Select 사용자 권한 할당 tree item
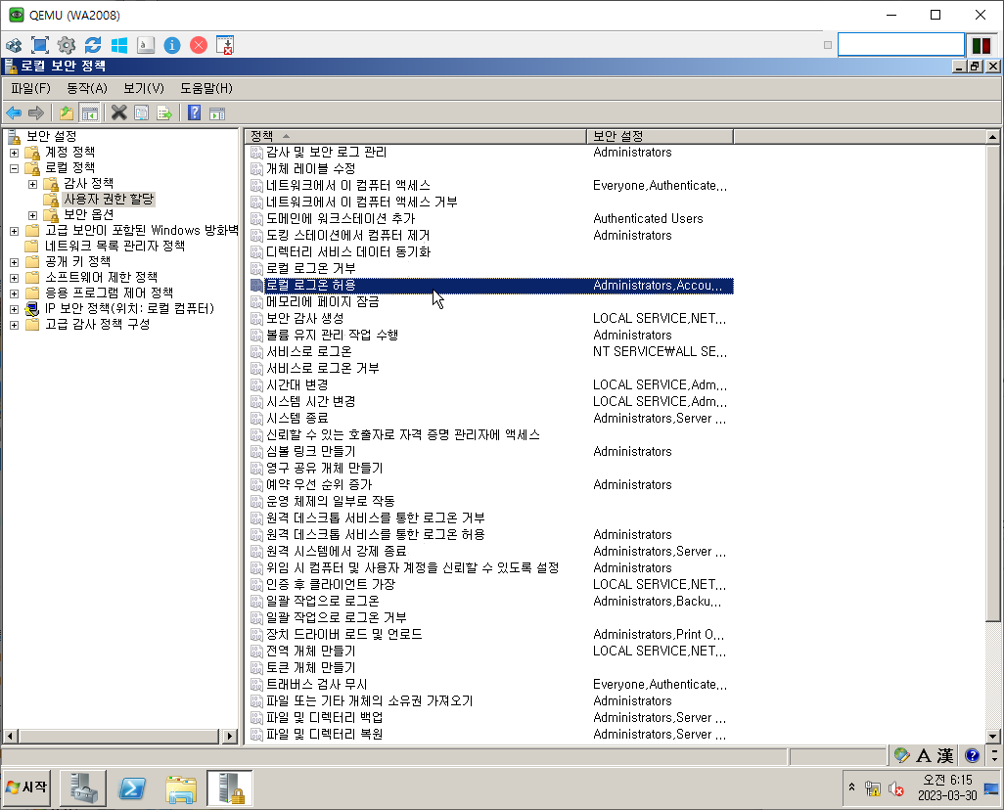This screenshot has height=810, width=1004. click(109, 200)
